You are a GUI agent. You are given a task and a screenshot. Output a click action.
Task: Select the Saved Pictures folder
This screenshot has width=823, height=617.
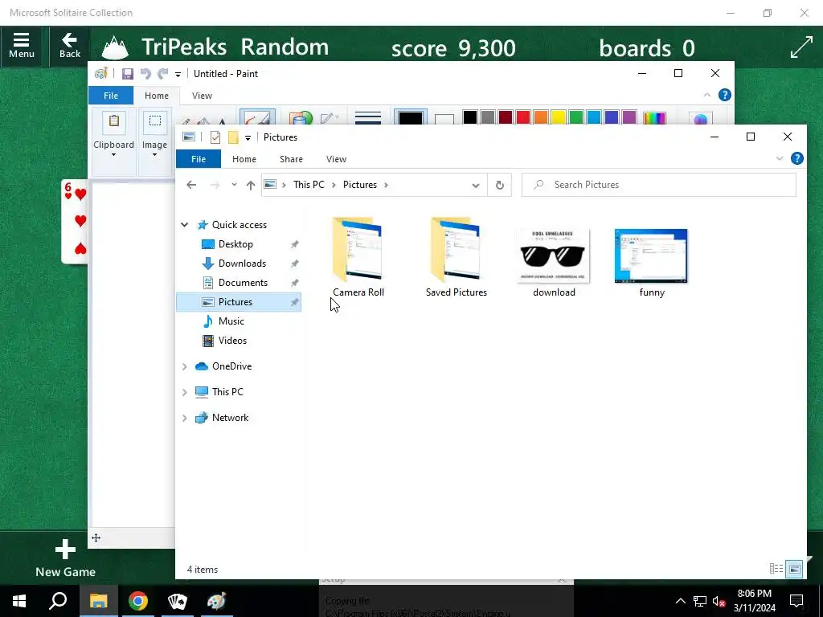[x=457, y=257]
